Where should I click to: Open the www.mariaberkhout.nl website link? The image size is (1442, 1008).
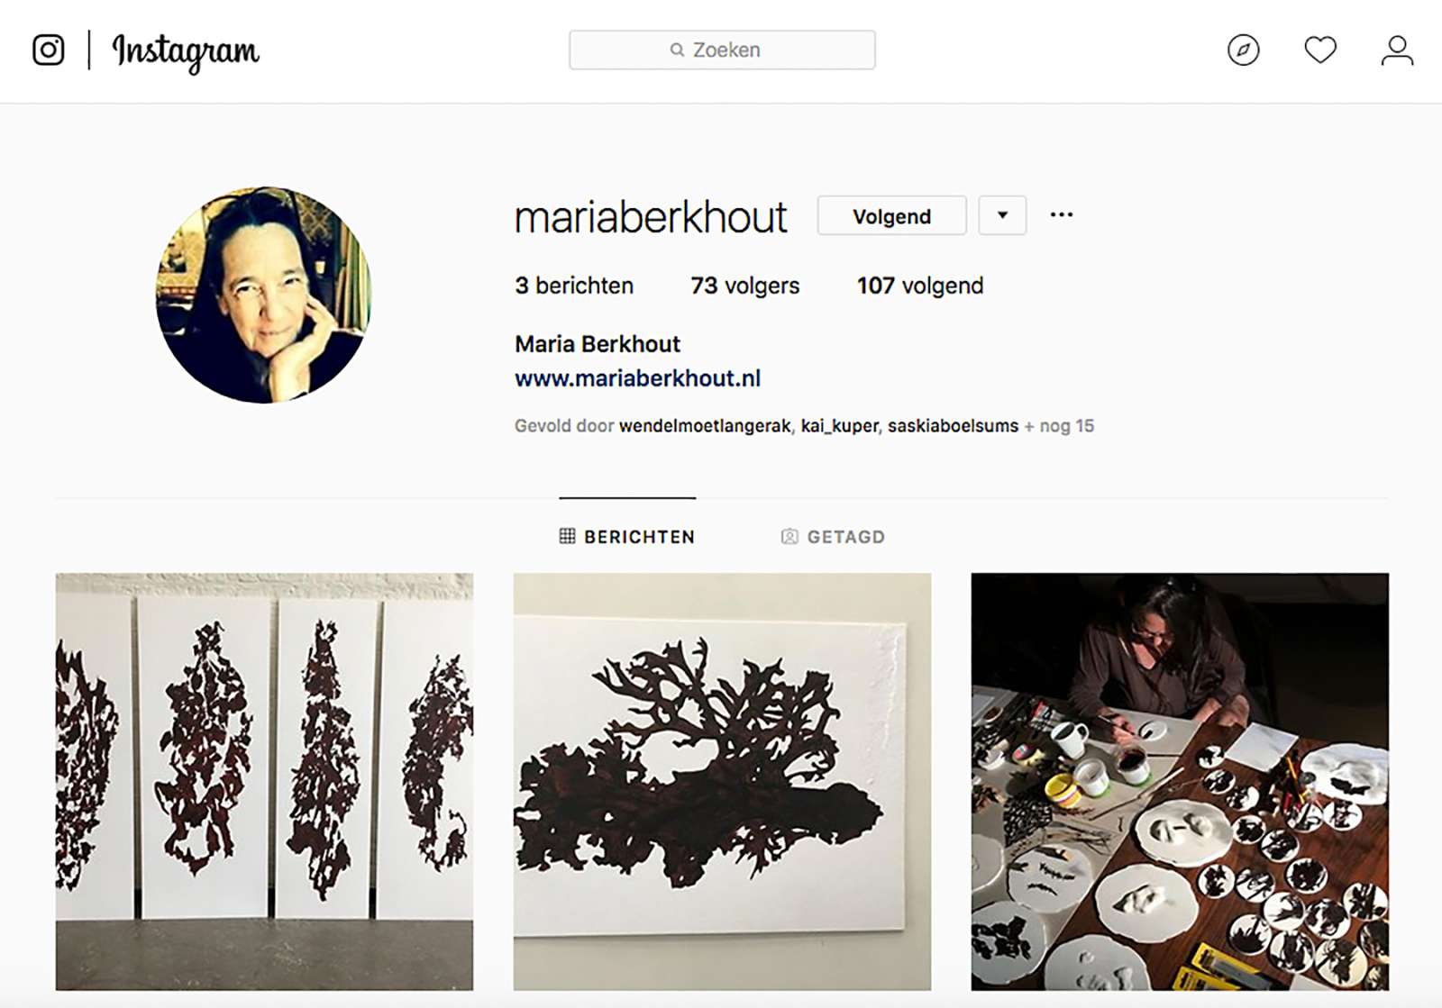638,378
